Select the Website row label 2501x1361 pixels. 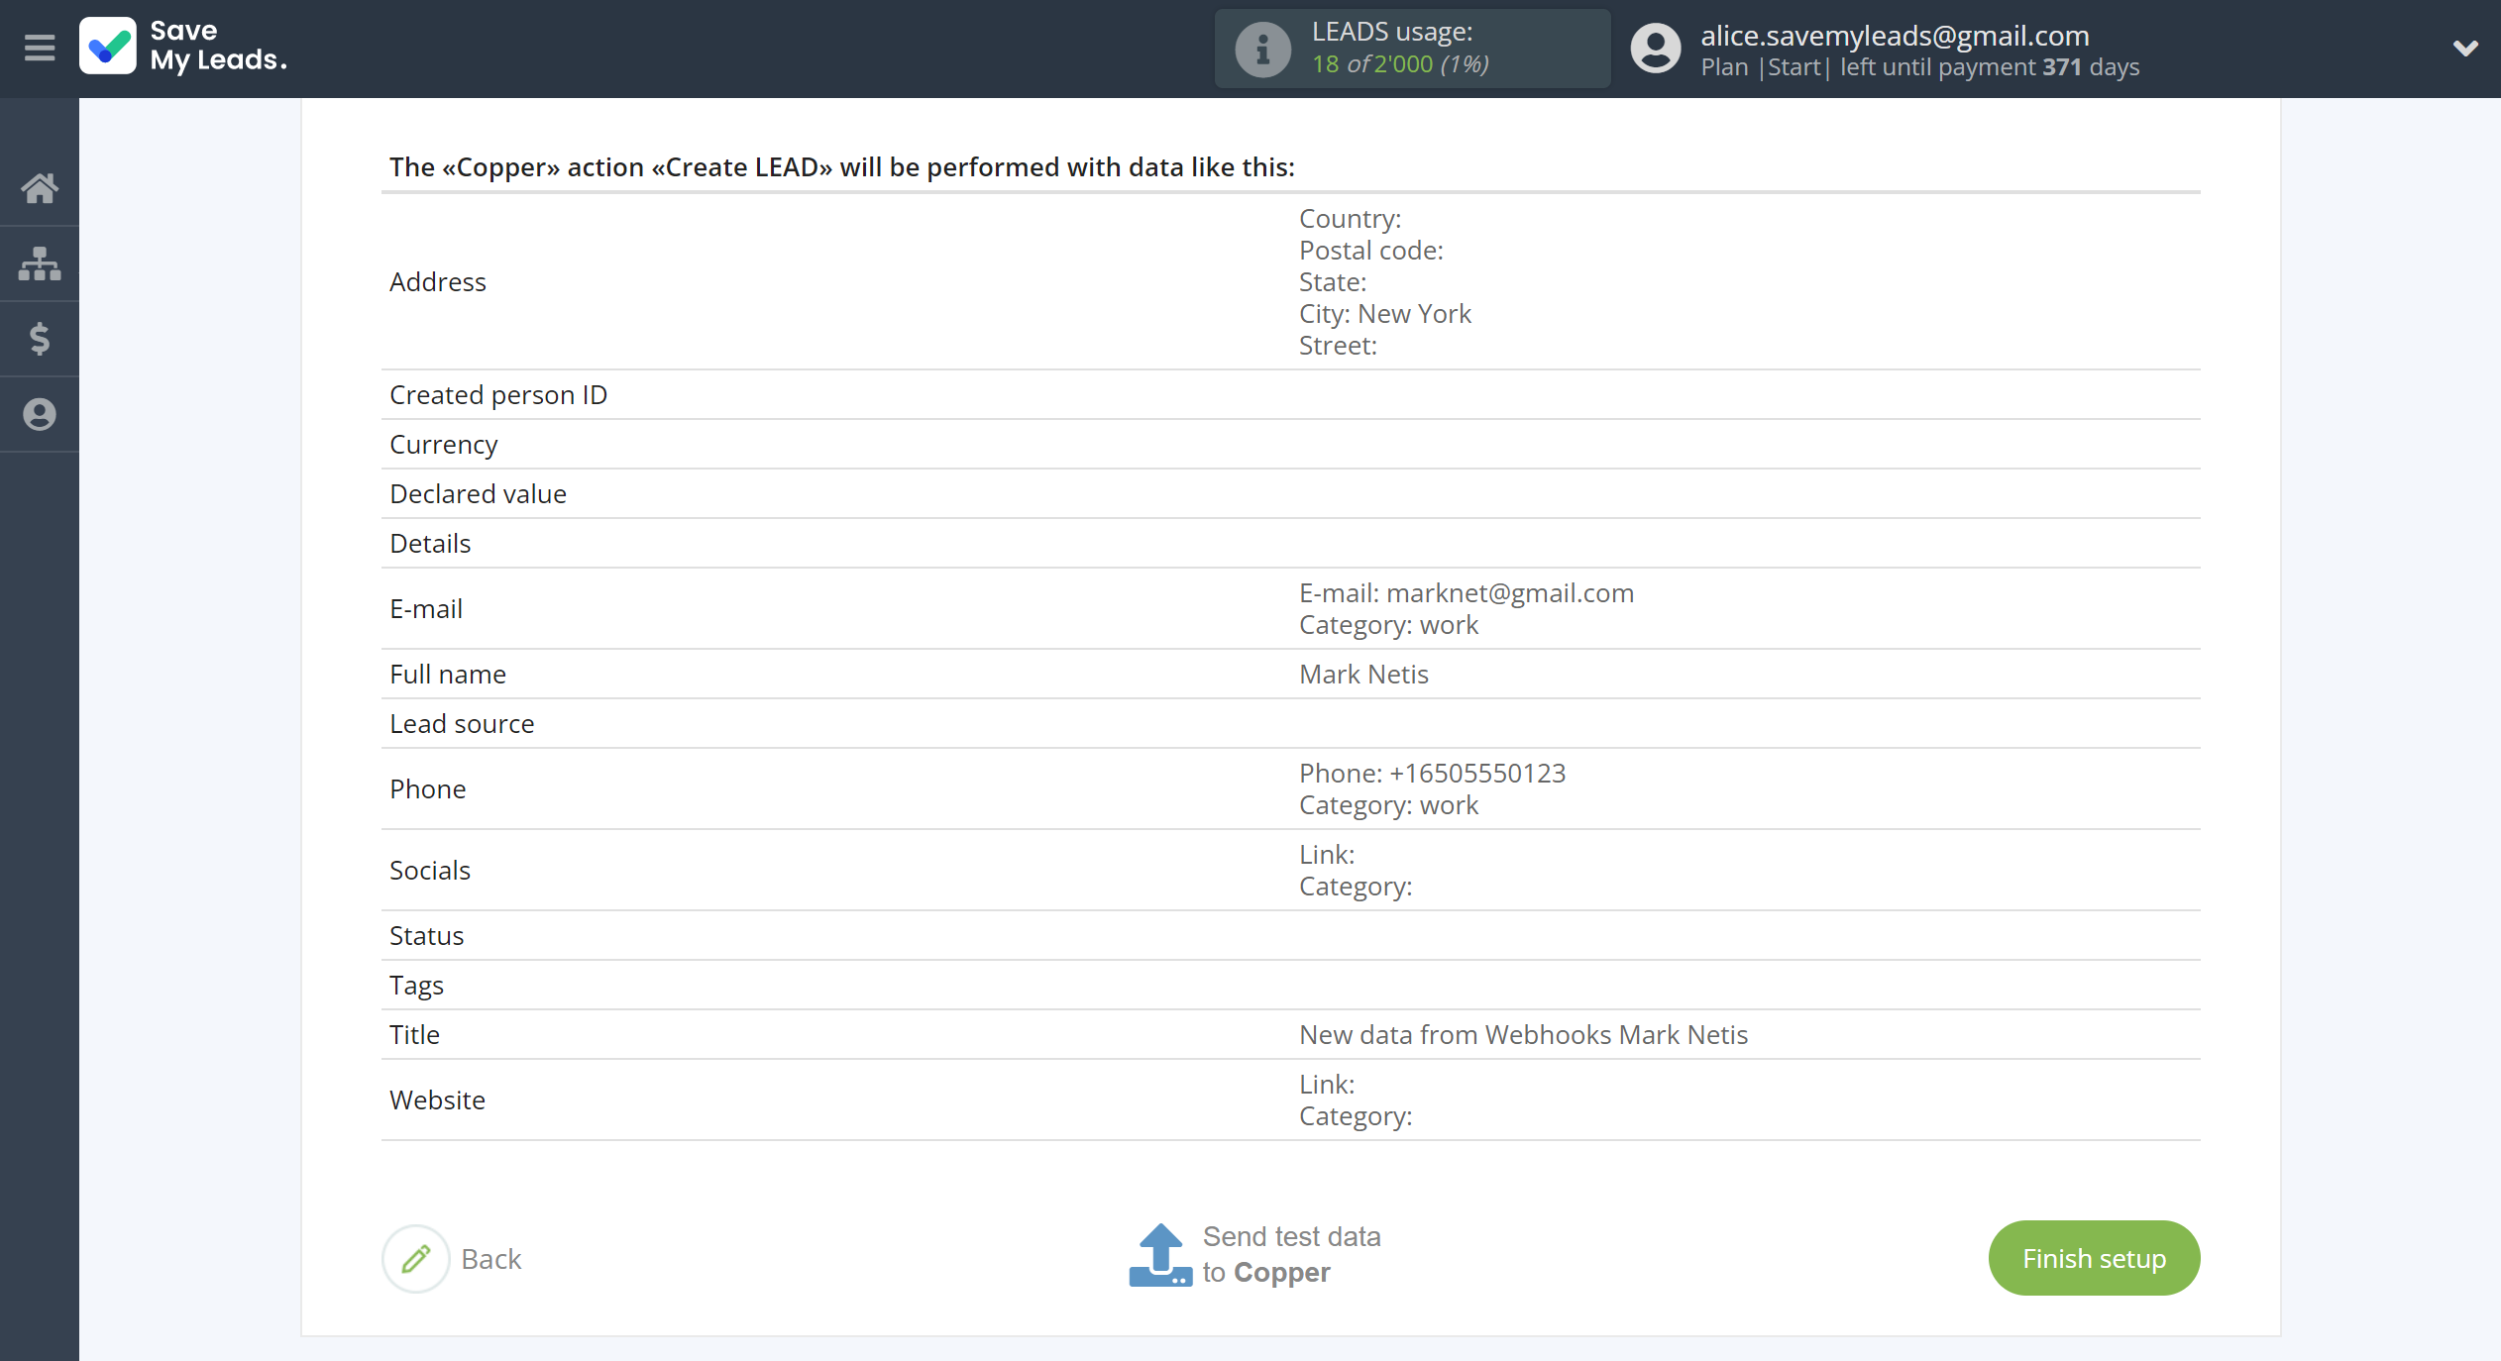click(437, 1100)
